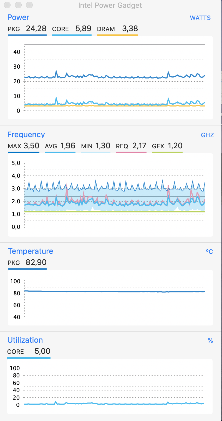The height and width of the screenshot is (421, 222).
Task: Toggle the AVG frequency legend
Action: 60,146
